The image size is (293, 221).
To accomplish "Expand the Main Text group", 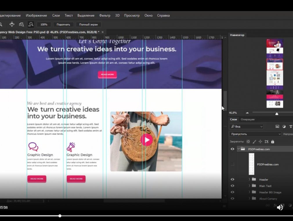I will 249,186.
